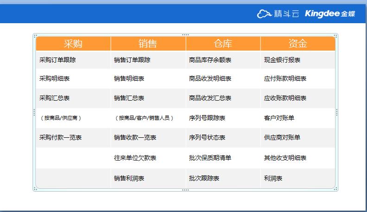Open 现金银行报表 entry

point(282,60)
